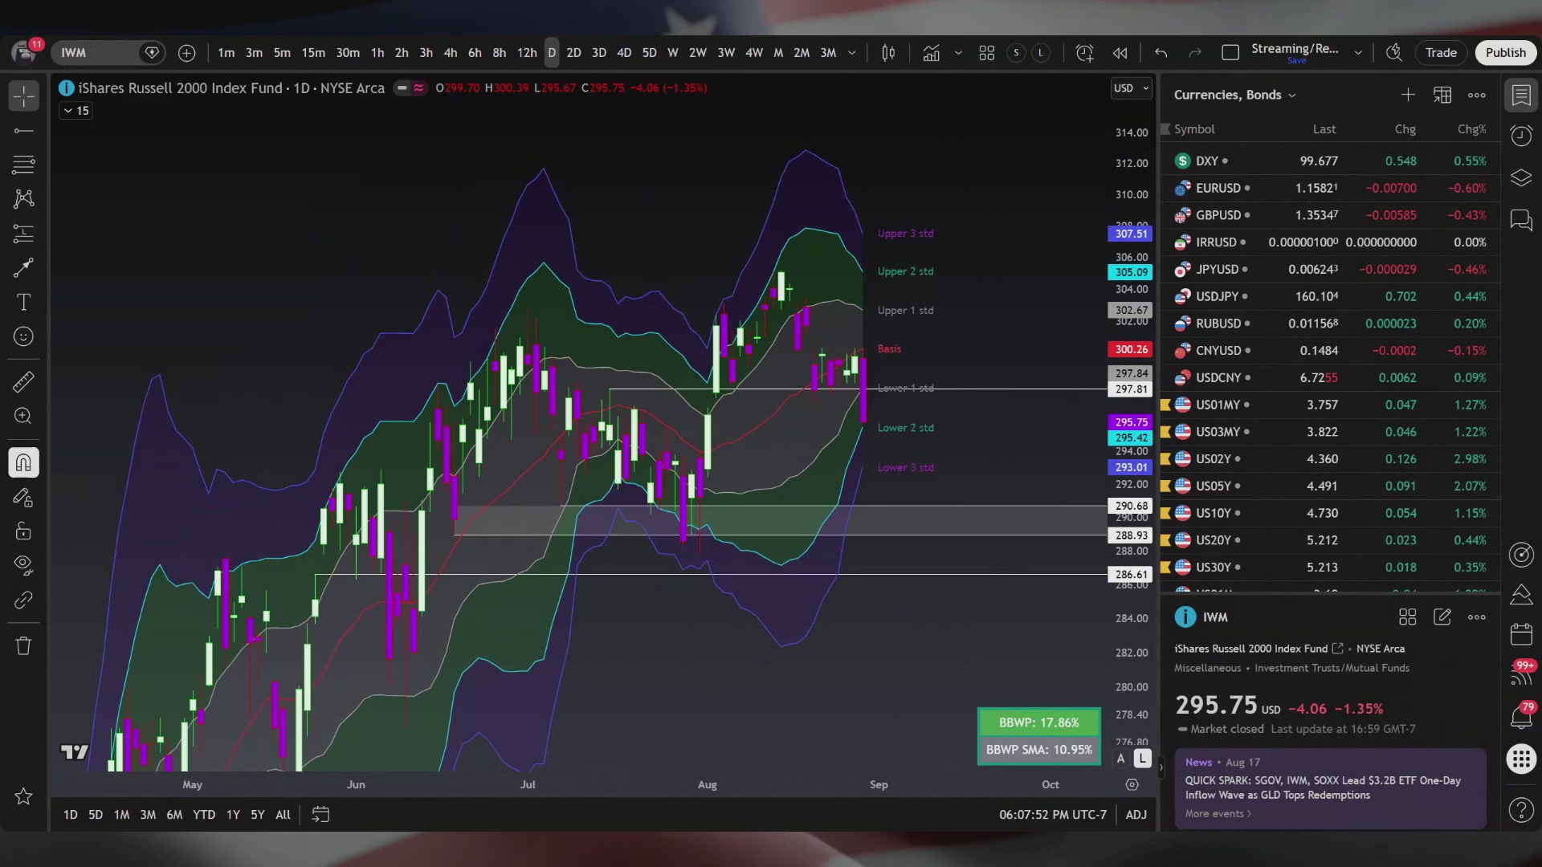The width and height of the screenshot is (1542, 867).
Task: Collapse the 15 indicators legend expander
Action: coord(75,111)
